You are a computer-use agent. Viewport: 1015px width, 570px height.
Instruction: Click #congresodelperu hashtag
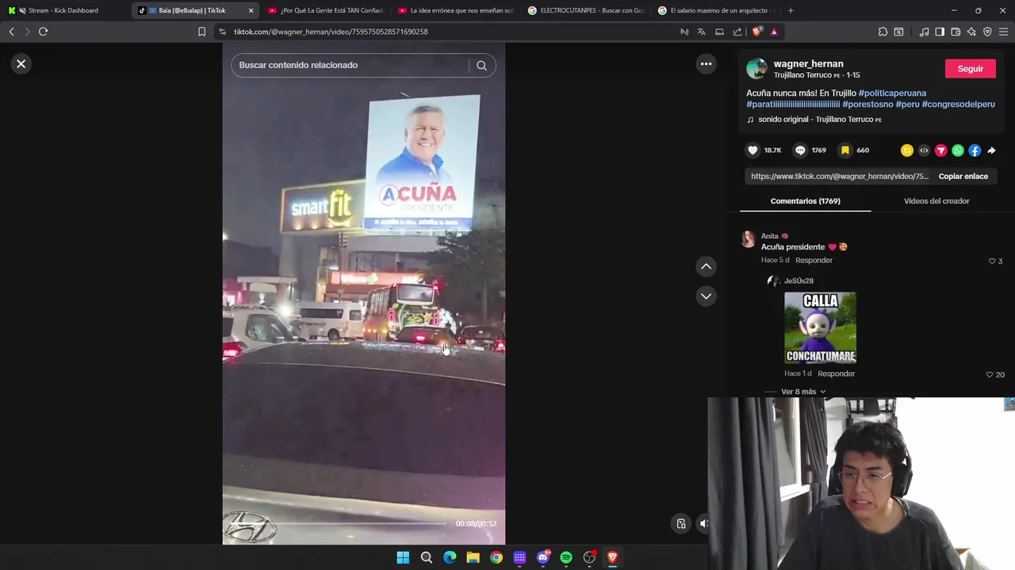[x=958, y=104]
